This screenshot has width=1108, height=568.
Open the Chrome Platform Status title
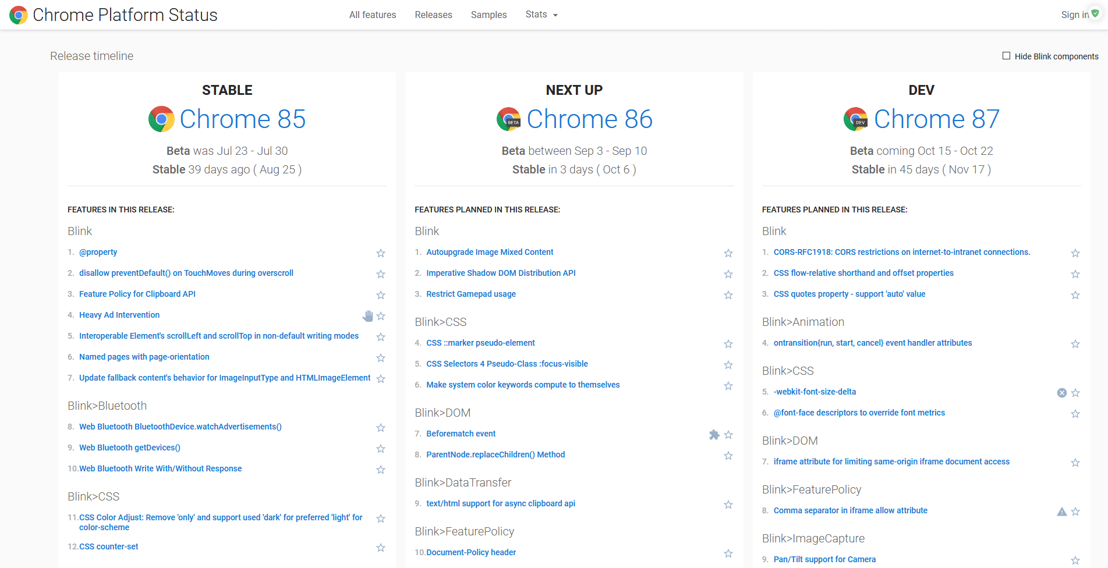[125, 15]
